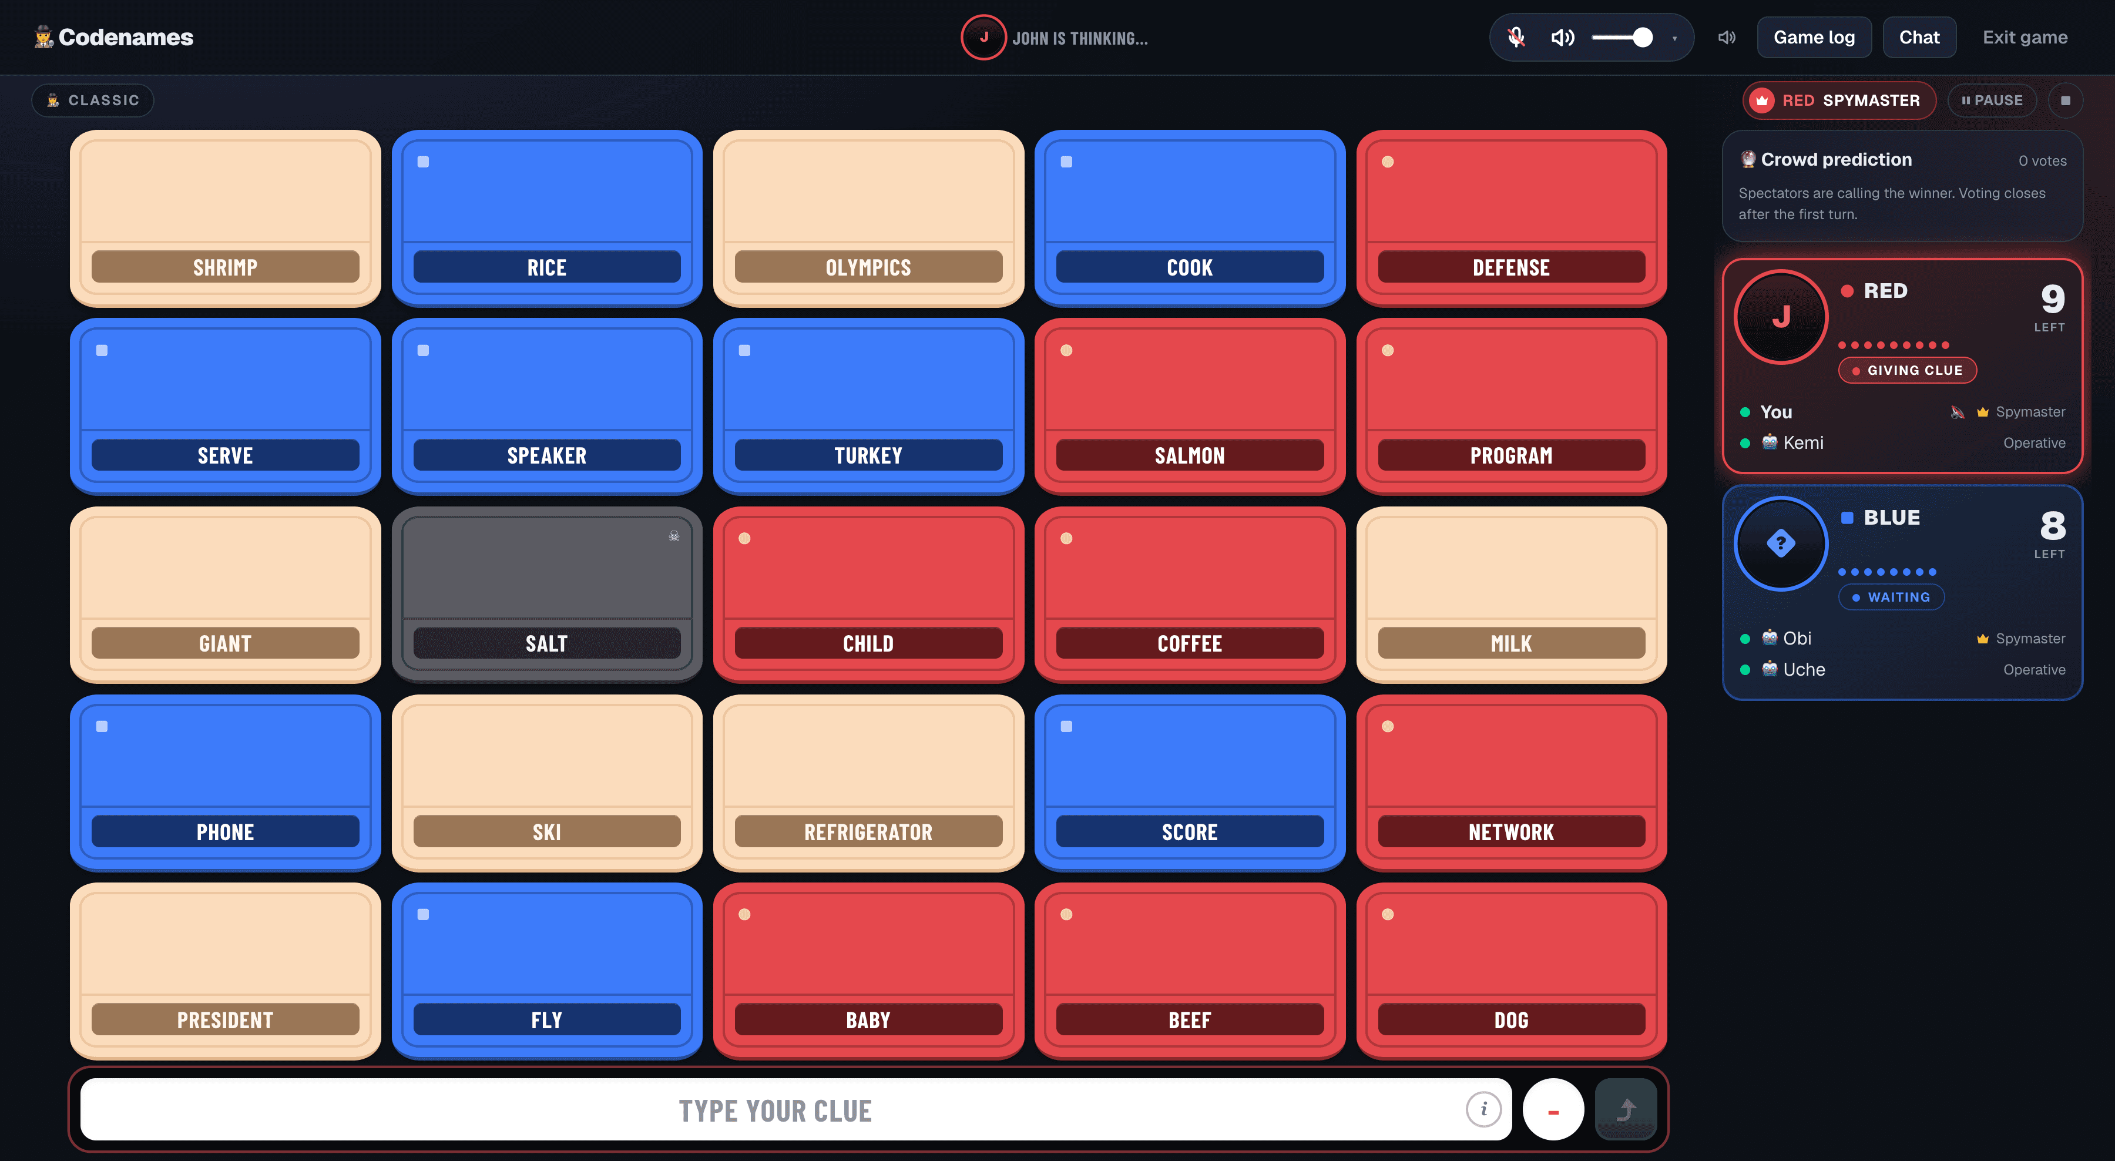
Task: Click Exit game
Action: click(x=2025, y=37)
